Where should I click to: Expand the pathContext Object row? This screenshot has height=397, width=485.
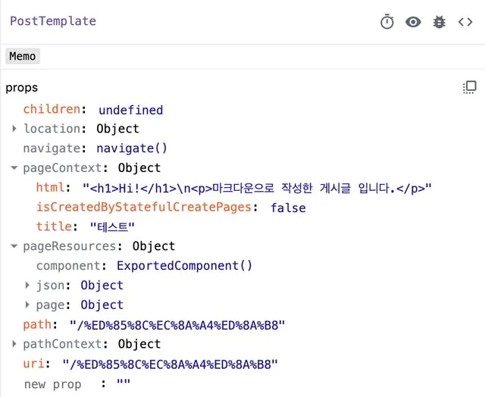point(14,345)
